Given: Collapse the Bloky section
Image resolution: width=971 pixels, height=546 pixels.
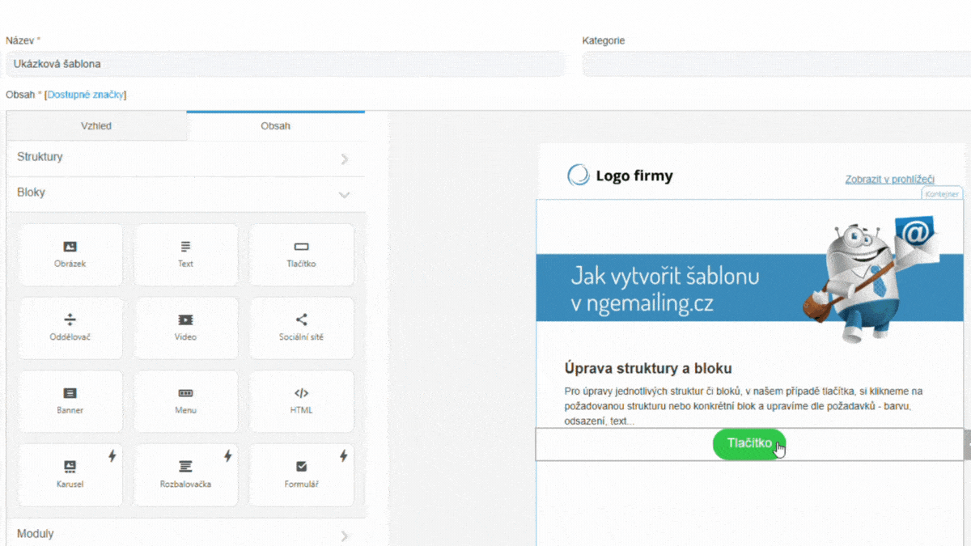Looking at the screenshot, I should pos(186,194).
